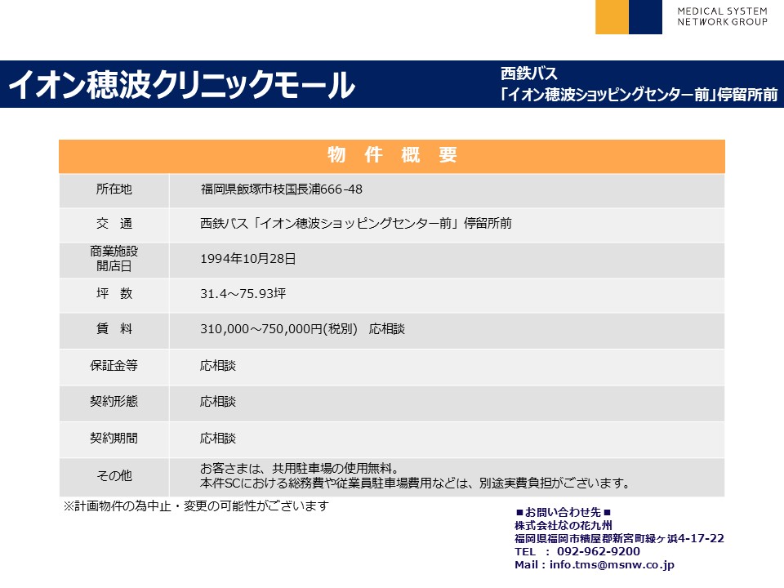Select the title "イオン穂波クリニックモール"
The image size is (784, 588).
[182, 84]
